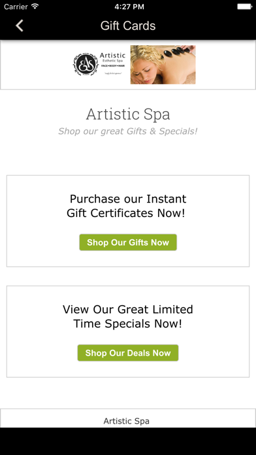Click Shop Our Deals Now button
The image size is (256, 455).
click(128, 353)
